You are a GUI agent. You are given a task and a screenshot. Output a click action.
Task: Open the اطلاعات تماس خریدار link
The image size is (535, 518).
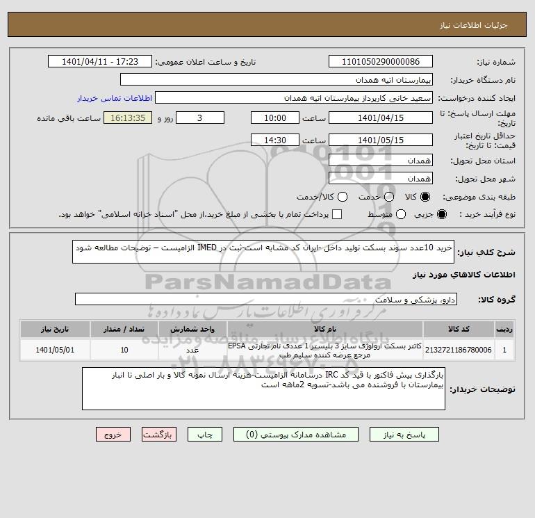115,98
